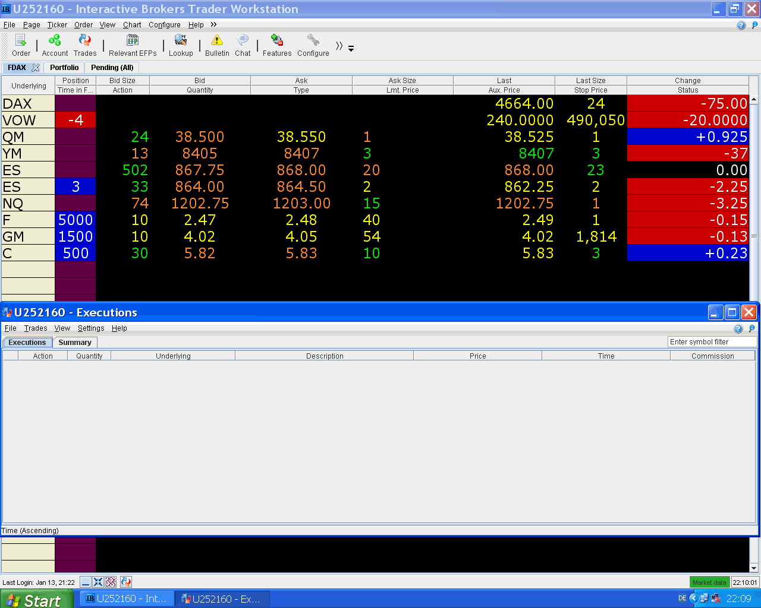Viewport: 761px width, 608px height.
Task: Select the FDAX tab
Action: coord(17,68)
